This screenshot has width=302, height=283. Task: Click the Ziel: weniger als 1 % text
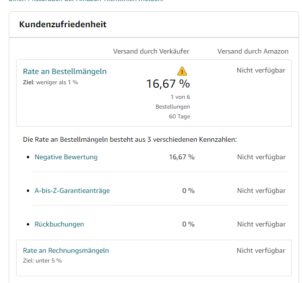tap(50, 82)
